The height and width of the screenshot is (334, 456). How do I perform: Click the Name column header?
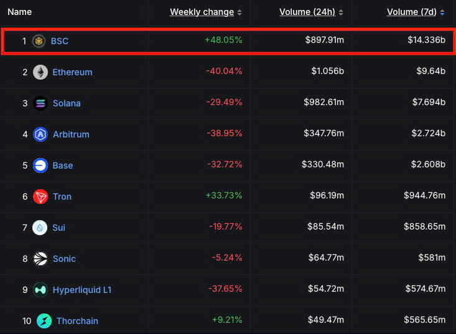tap(21, 12)
